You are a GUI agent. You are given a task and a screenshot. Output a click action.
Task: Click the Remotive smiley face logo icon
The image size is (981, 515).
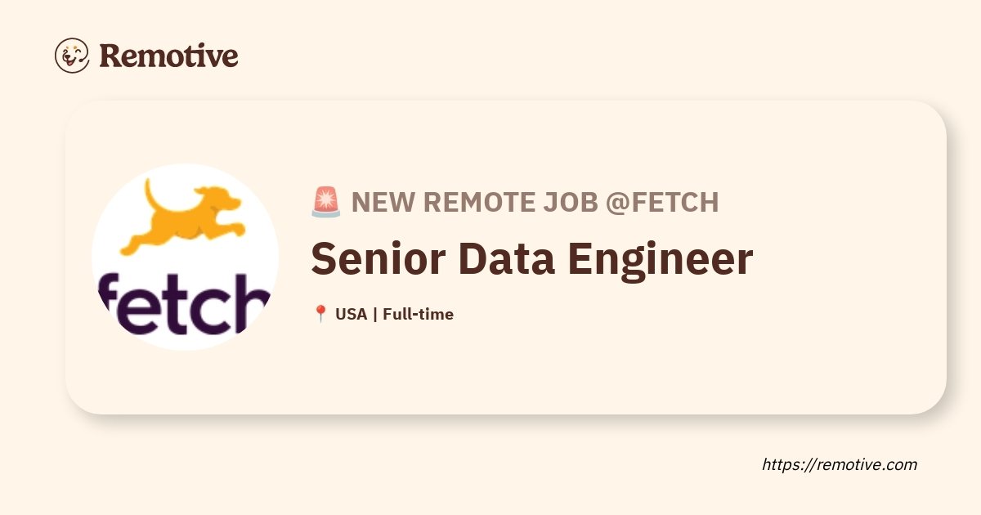click(x=72, y=56)
